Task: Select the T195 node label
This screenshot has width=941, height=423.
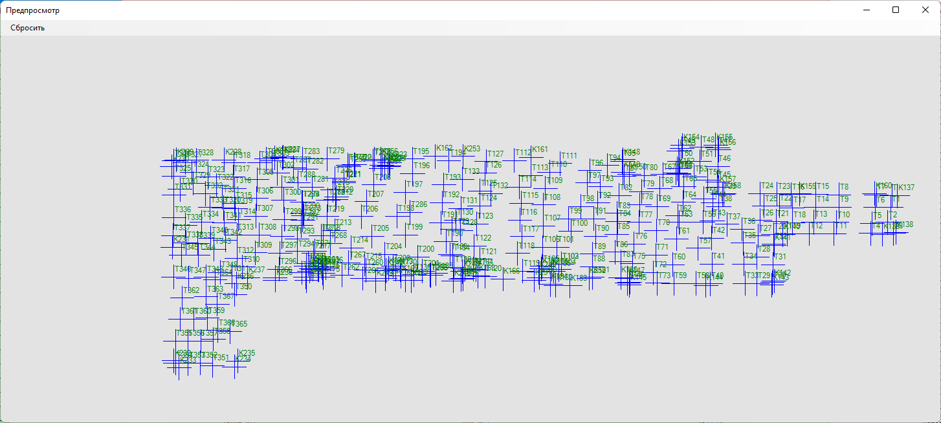Action: coord(421,151)
